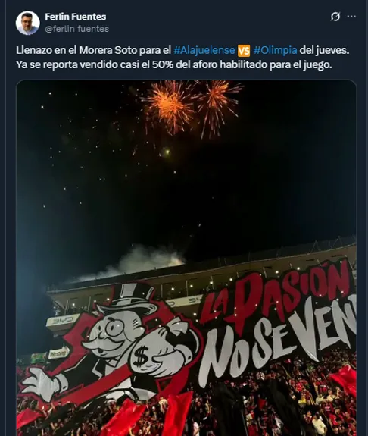Screen dimensions: 368x436
Task: Click Ferlin Fuentes' profile avatar
Action: (x=28, y=23)
